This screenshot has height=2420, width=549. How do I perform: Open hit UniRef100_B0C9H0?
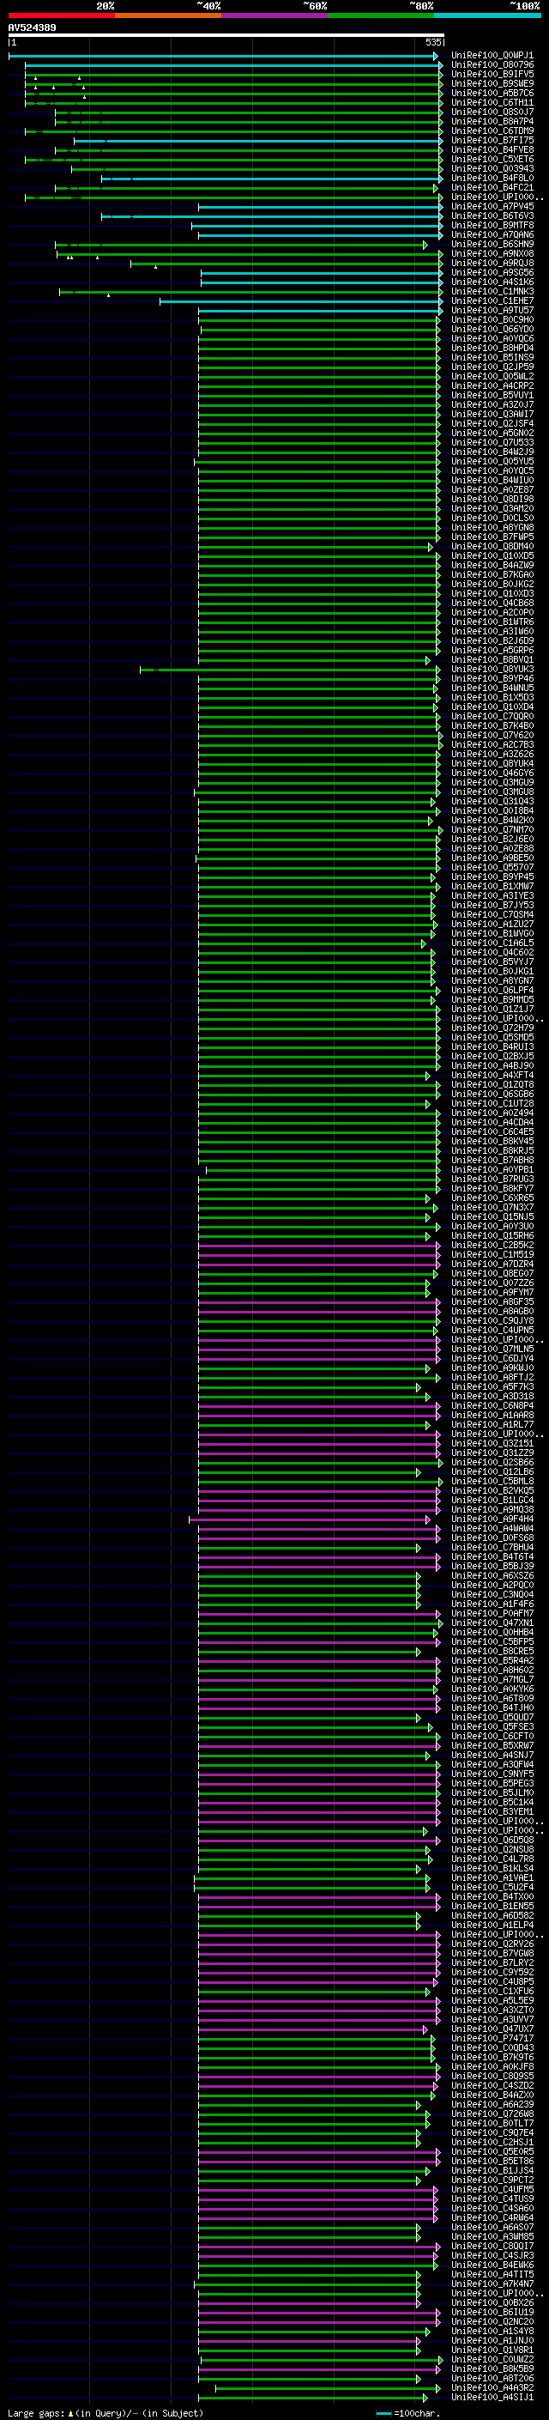(492, 320)
